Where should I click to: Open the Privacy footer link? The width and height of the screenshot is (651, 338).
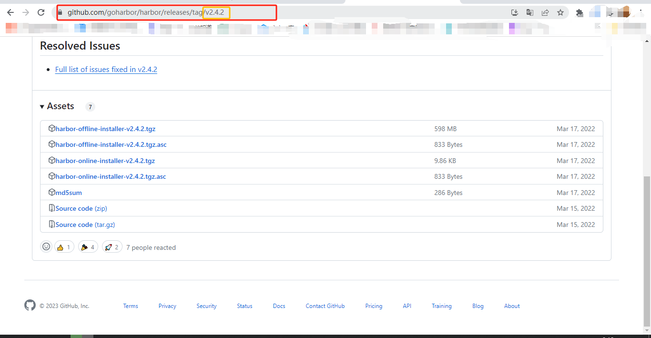pos(167,306)
